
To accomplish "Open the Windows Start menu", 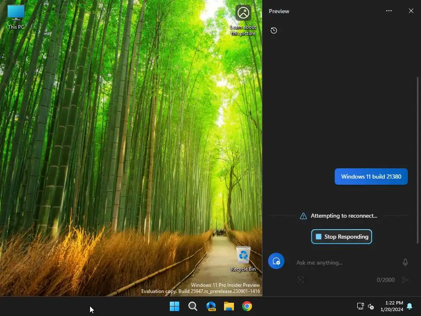I will 174,306.
